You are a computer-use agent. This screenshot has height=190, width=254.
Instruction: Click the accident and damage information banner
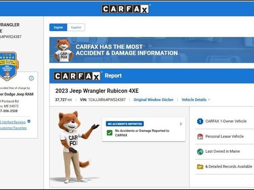(151, 50)
